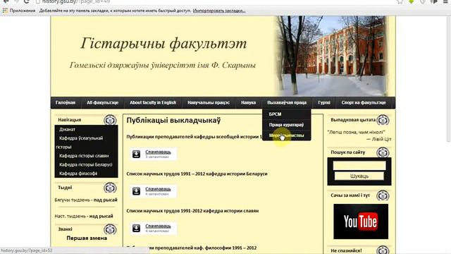Click the Импортировать закладки link
451x254 pixels.
click(x=219, y=11)
